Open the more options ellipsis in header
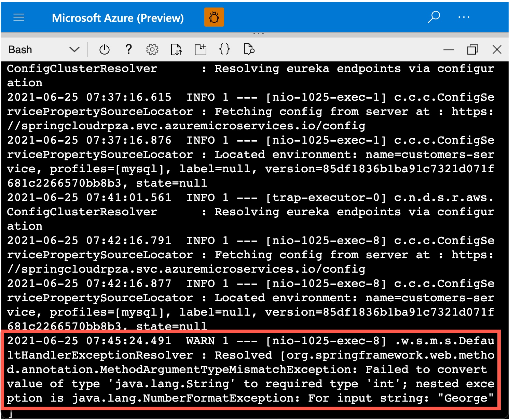Viewport: 509px width, 419px height. point(464,17)
